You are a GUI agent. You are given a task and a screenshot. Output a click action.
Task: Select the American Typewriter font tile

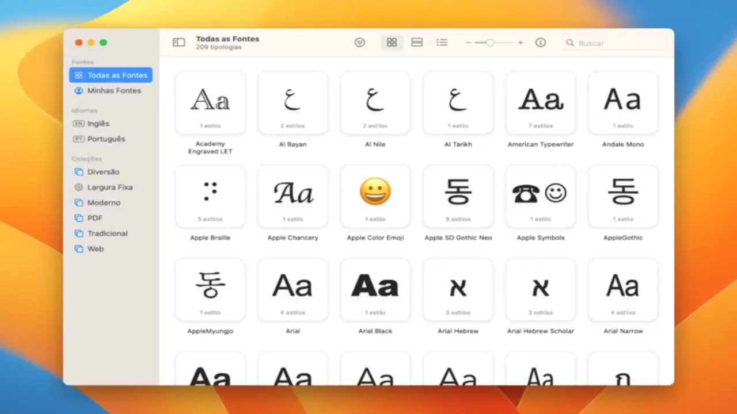(541, 102)
